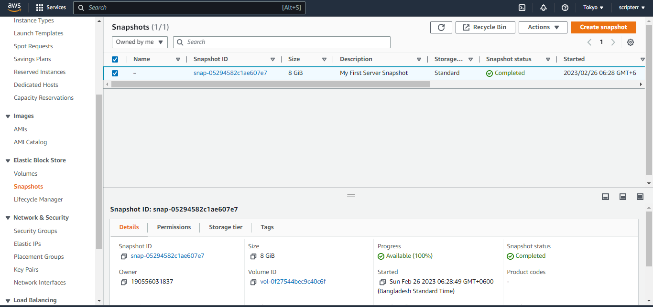The image size is (653, 307).
Task: Open the table preferences gear icon
Action: tap(631, 42)
